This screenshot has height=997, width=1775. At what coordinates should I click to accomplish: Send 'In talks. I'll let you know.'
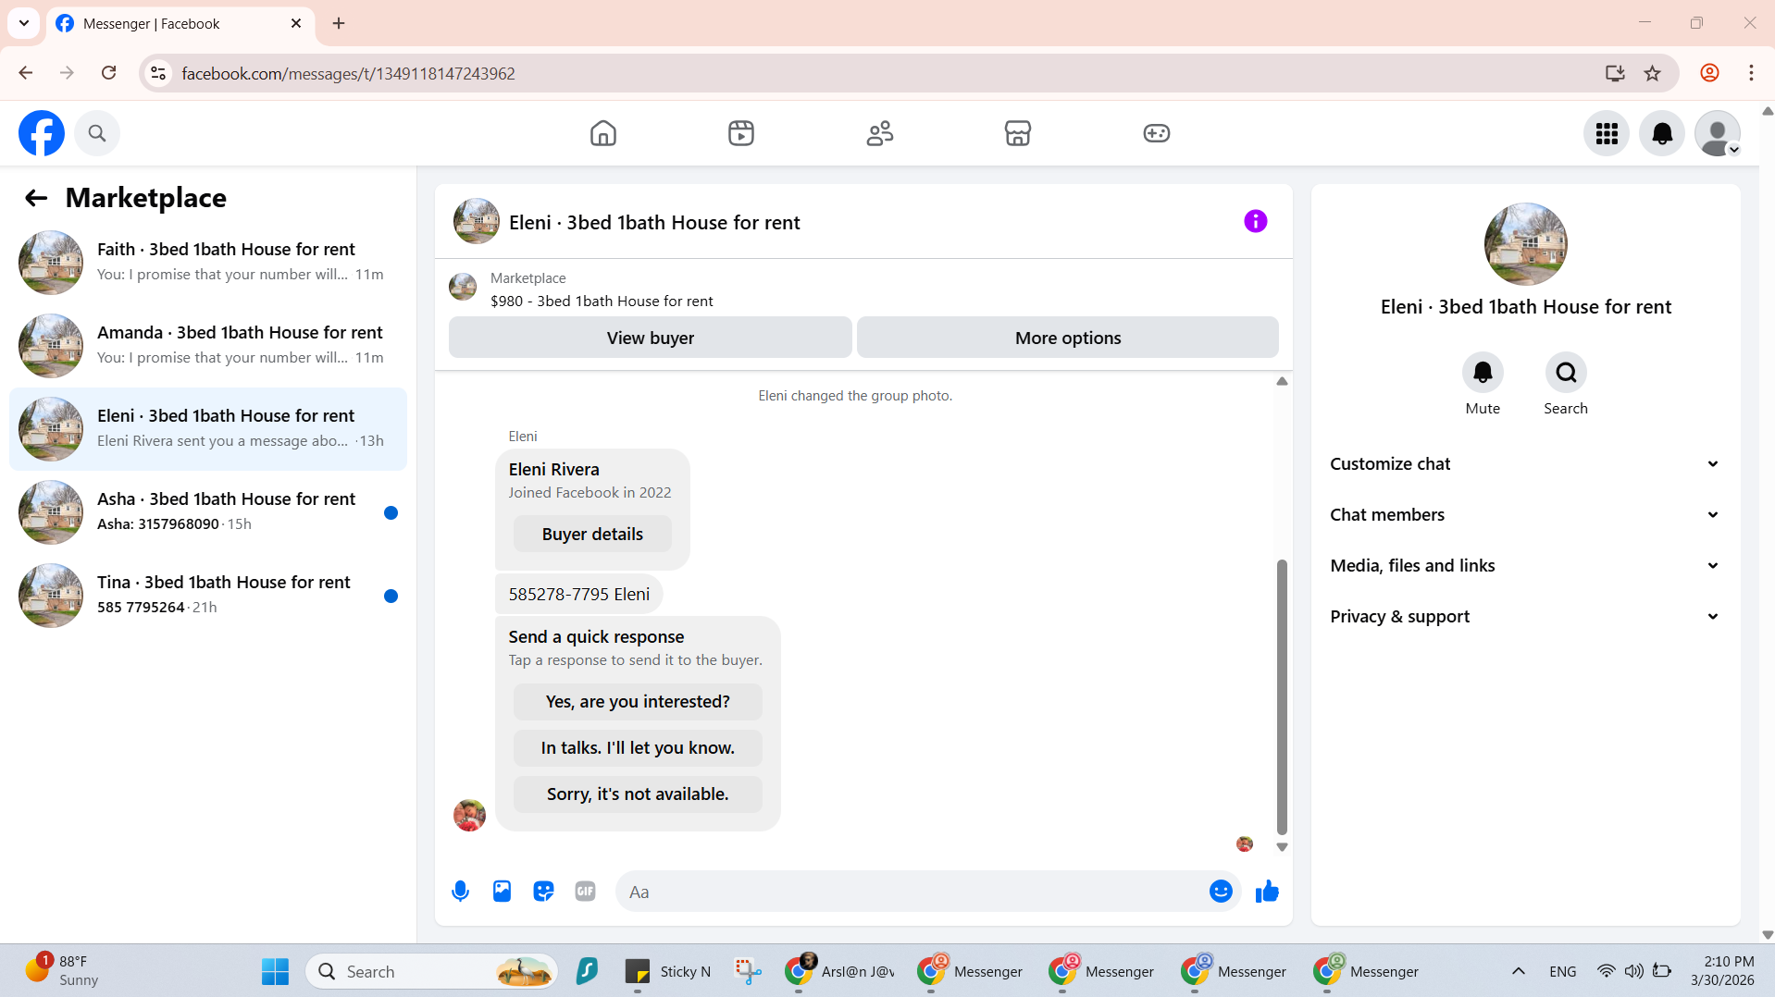pos(638,748)
